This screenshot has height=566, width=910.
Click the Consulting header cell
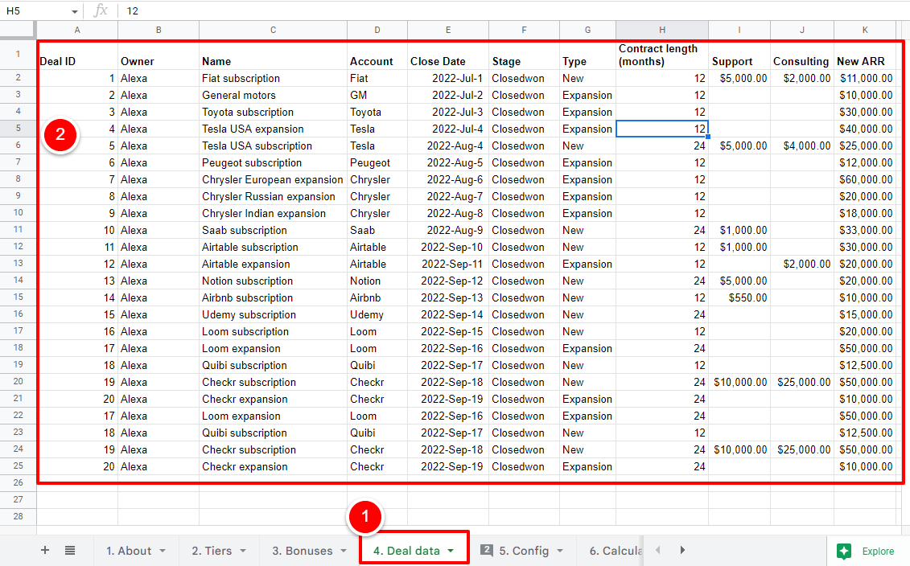click(x=803, y=55)
